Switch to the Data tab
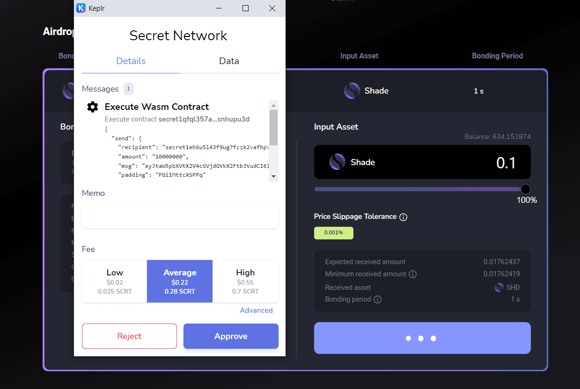The width and height of the screenshot is (580, 389). click(229, 61)
